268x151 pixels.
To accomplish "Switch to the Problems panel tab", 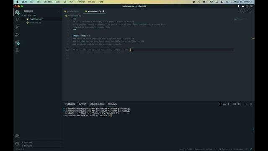I will (70, 104).
